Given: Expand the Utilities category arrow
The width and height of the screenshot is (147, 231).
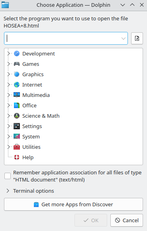Looking at the screenshot, I should [x=8, y=147].
